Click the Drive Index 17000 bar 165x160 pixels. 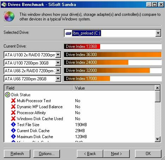tap(87, 79)
